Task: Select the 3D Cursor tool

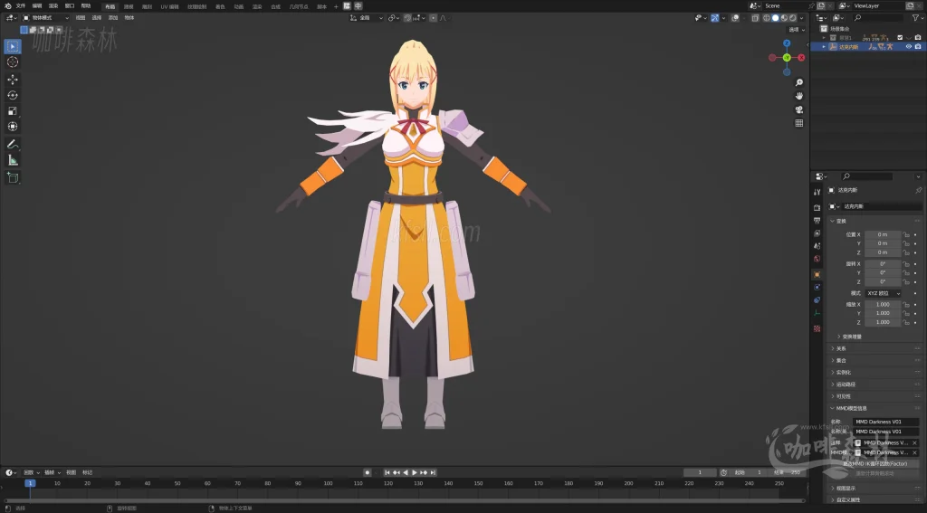Action: [x=13, y=62]
